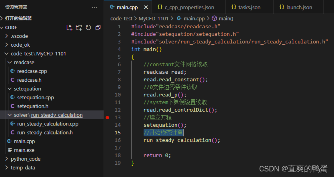Click the JSON braces icon on tasks.json tab
Viewport: 334px width, 177px height.
234,7
